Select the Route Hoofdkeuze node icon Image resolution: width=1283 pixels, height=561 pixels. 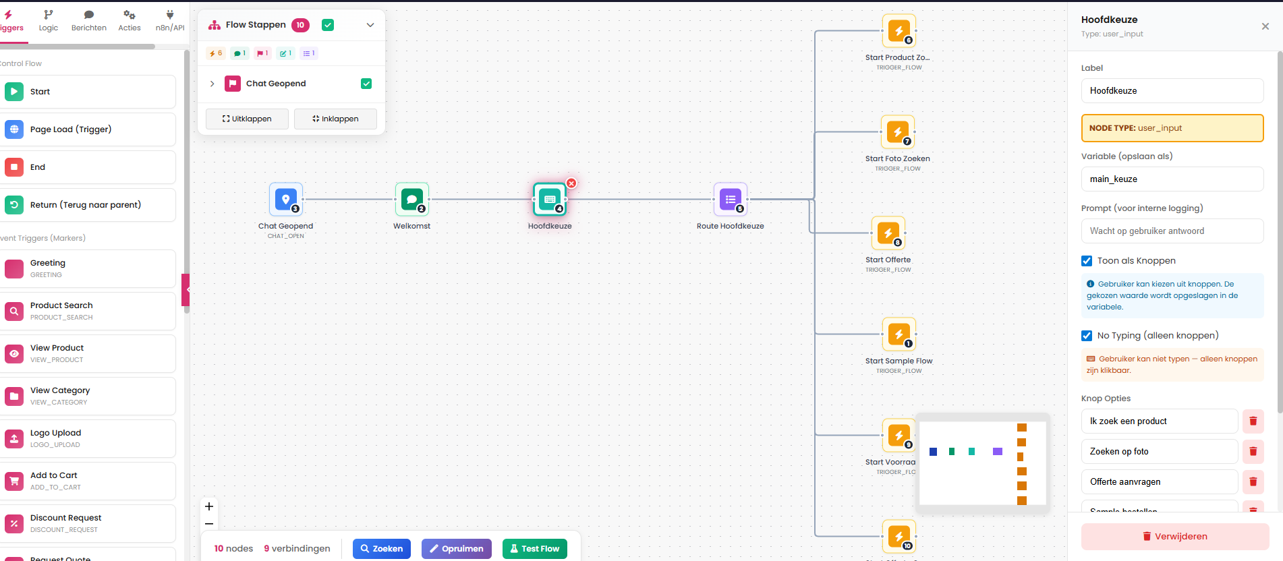tap(730, 200)
